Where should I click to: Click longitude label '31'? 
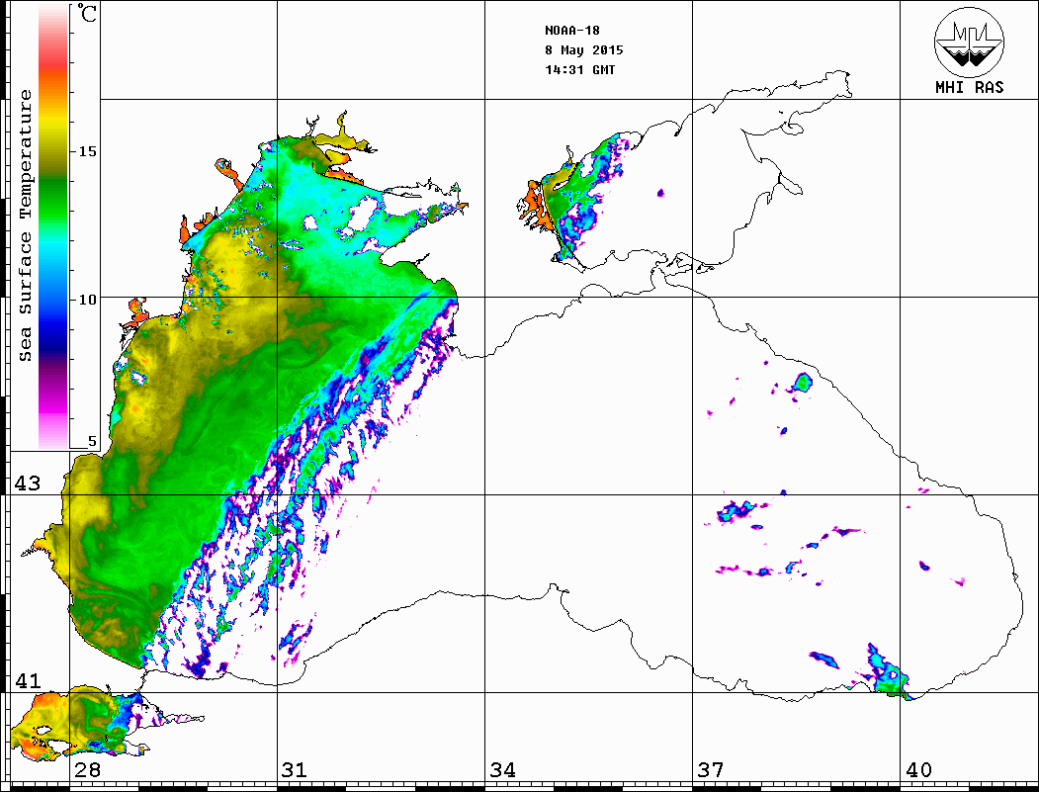coord(295,769)
